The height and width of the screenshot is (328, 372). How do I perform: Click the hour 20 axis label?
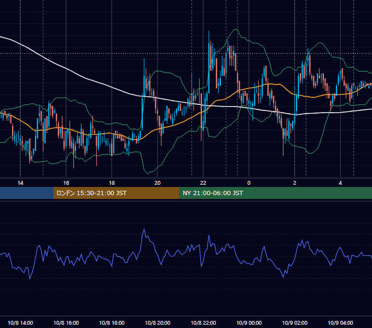click(158, 183)
